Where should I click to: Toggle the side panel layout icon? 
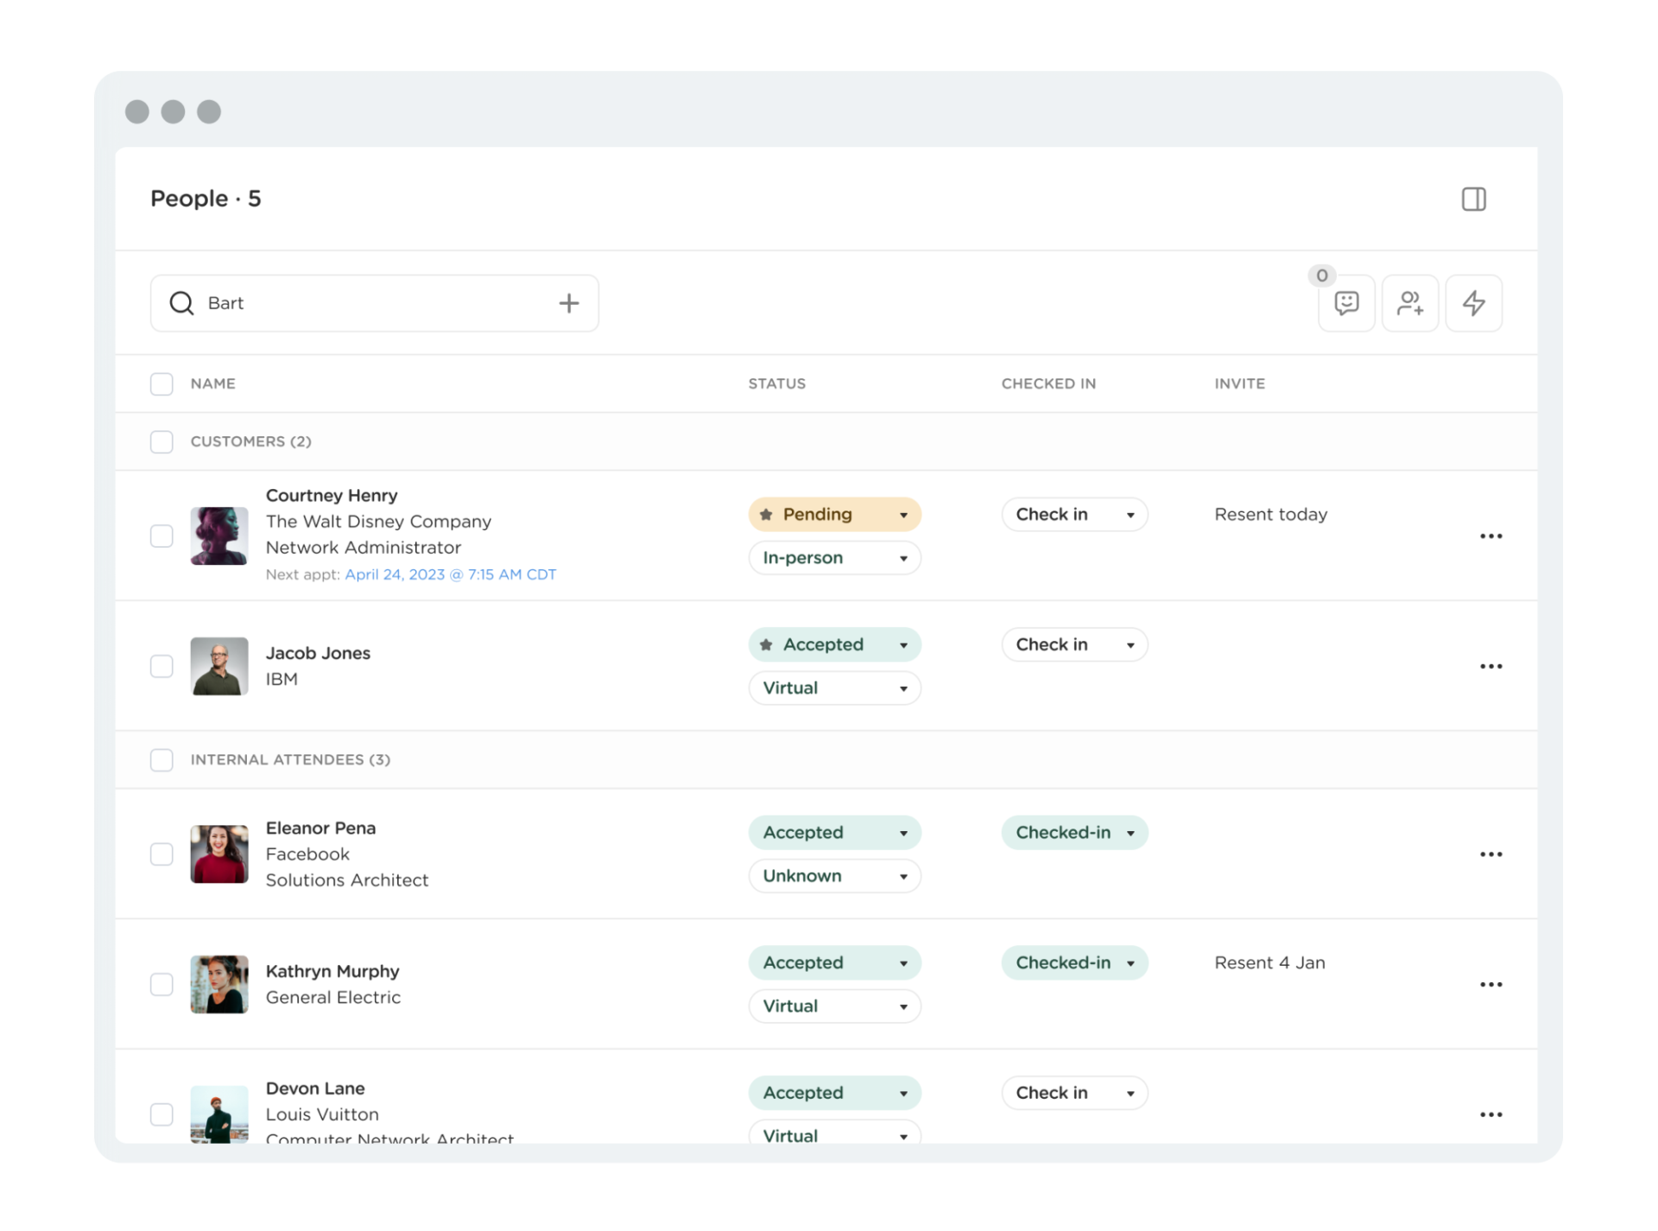point(1473,200)
